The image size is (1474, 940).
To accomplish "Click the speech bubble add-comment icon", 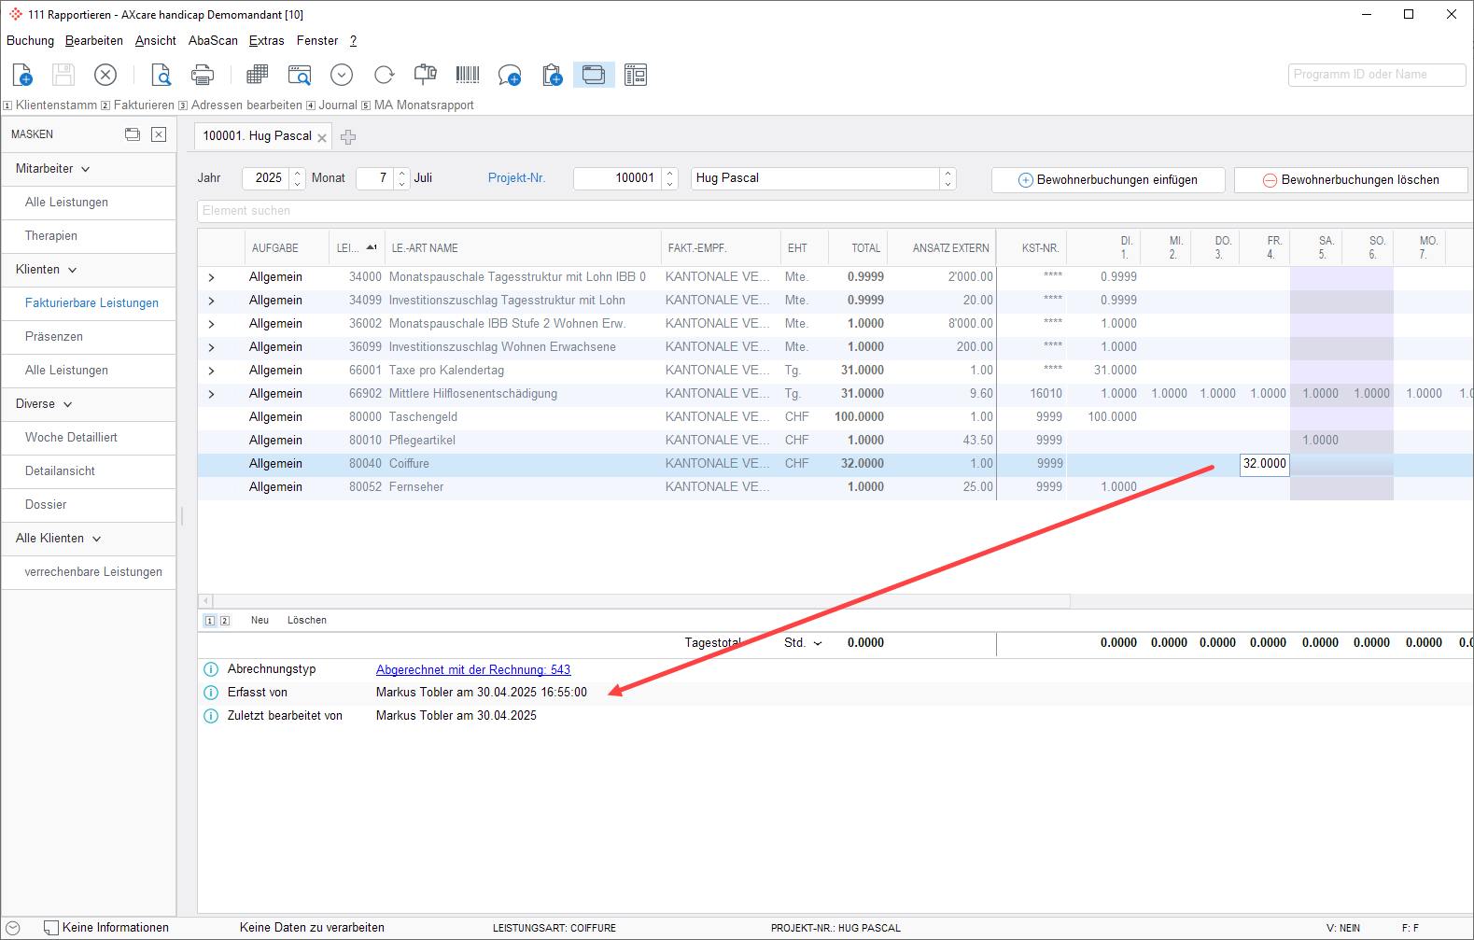I will pos(509,75).
